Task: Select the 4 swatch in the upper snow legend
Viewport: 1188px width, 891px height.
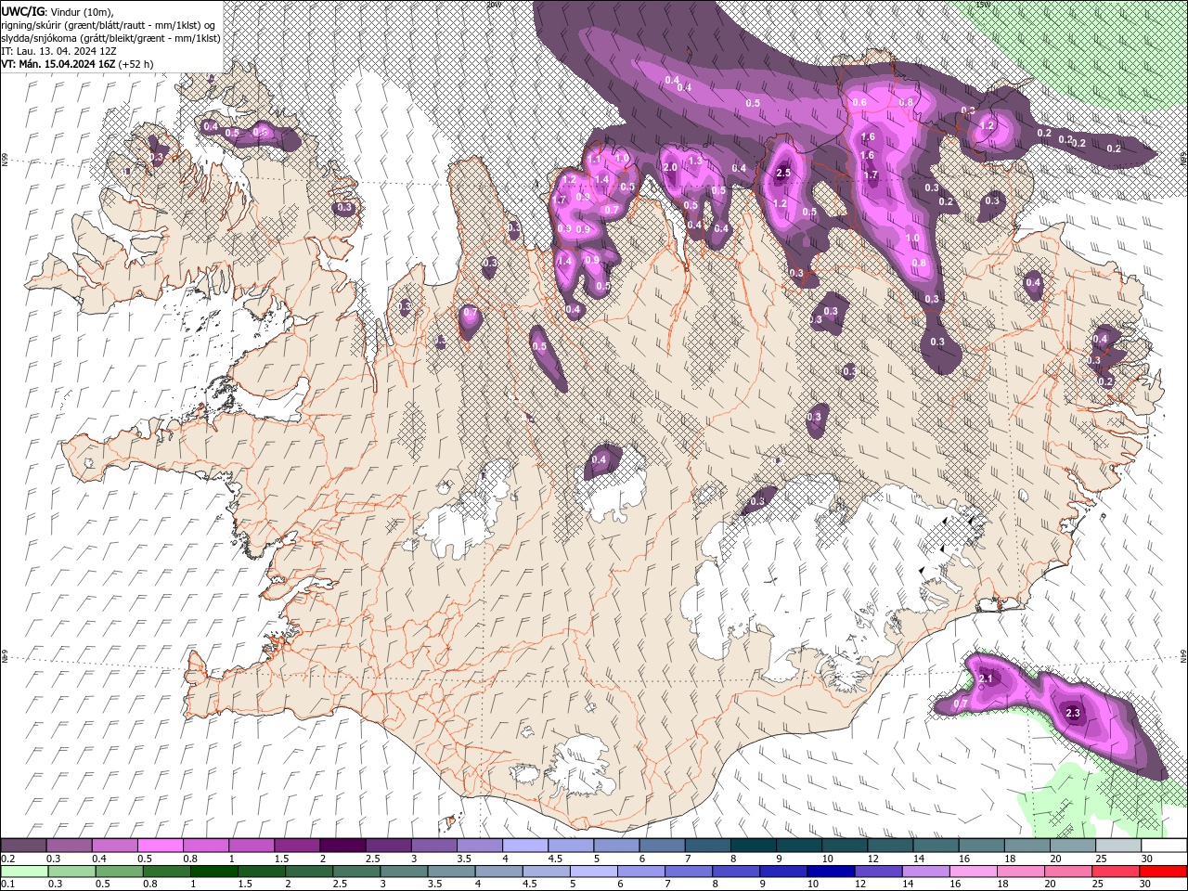Action: pyautogui.click(x=525, y=845)
